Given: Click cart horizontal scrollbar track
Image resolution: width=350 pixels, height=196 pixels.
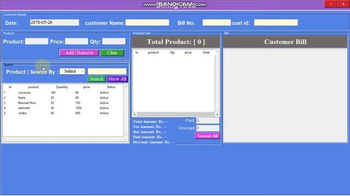Looking at the screenshot, I should point(176,114).
